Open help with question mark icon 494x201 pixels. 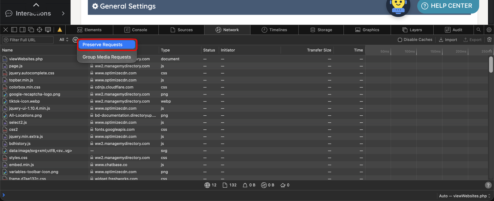click(488, 185)
